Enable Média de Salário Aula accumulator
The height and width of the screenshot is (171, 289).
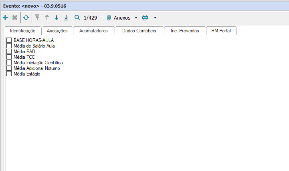tap(9, 46)
